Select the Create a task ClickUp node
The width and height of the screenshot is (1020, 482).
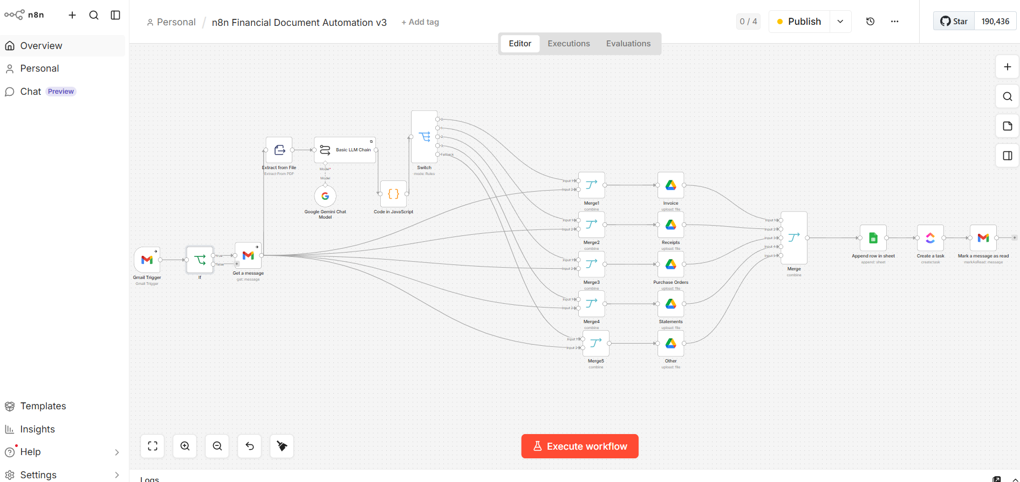[x=930, y=238]
